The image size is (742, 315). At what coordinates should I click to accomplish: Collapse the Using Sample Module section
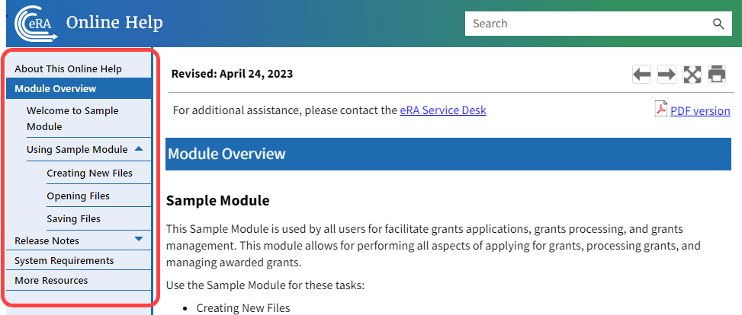[x=138, y=149]
